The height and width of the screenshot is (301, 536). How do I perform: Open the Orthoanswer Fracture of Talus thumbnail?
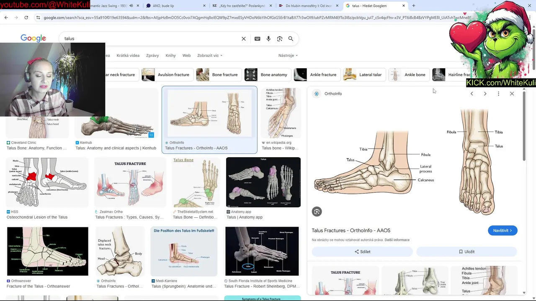pyautogui.click(x=47, y=251)
